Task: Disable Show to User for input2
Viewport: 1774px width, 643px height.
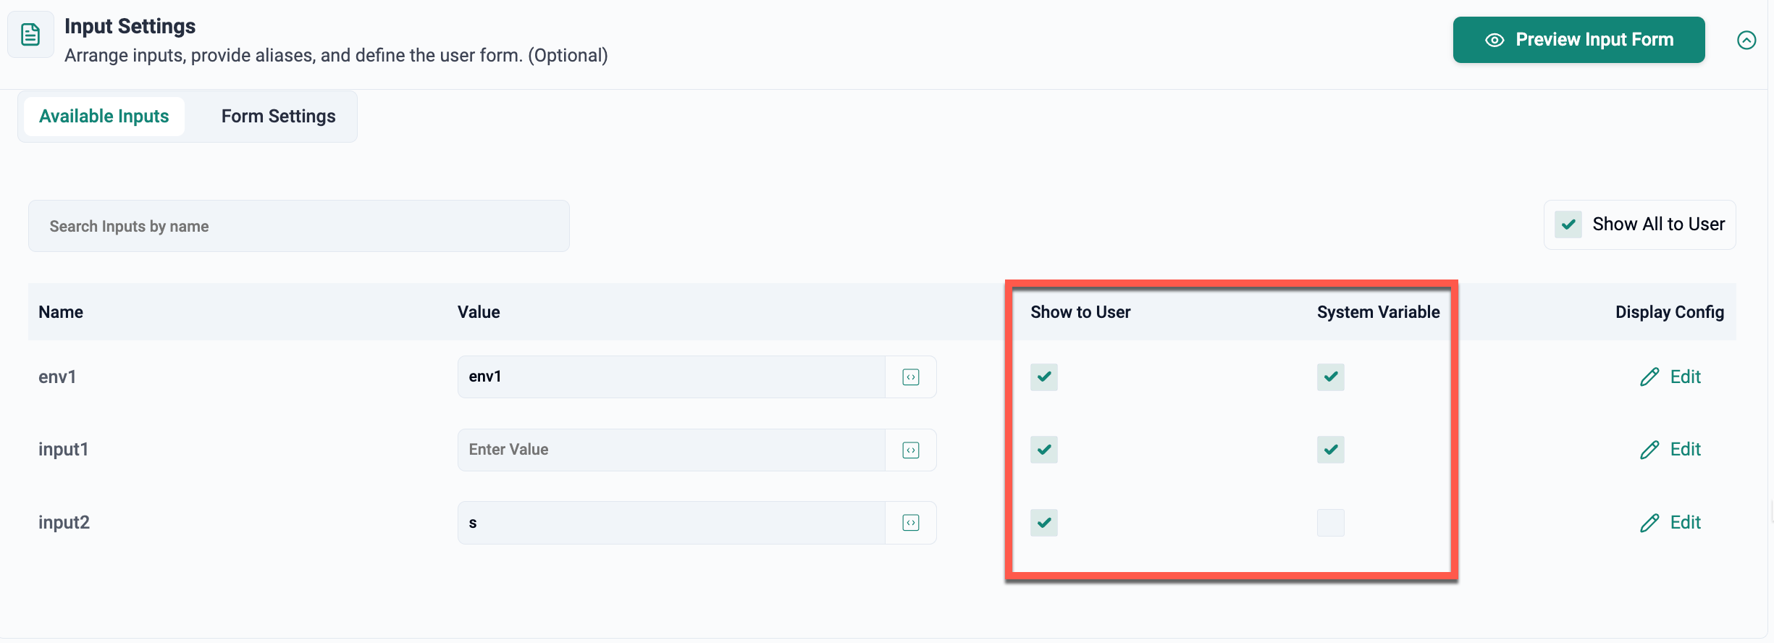Action: tap(1044, 523)
